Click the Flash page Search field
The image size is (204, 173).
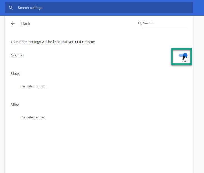pyautogui.click(x=165, y=23)
